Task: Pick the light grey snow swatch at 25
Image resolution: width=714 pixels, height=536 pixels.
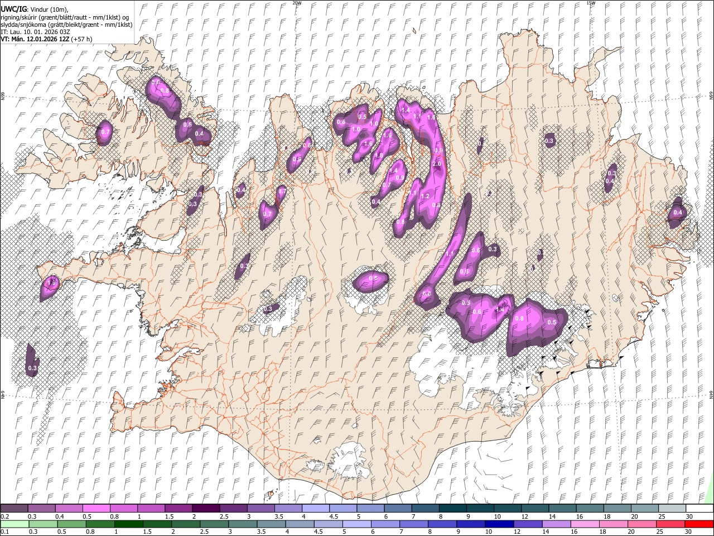Action: click(x=672, y=509)
